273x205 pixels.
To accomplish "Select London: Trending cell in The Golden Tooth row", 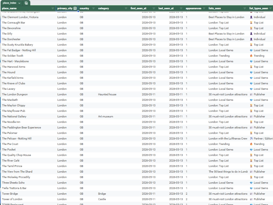I will (x=219, y=56).
